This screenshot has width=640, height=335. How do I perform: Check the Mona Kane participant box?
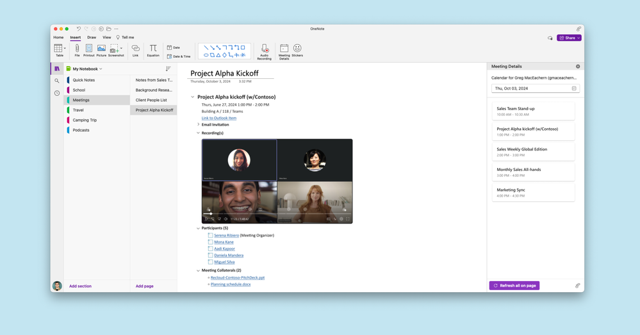[x=210, y=242]
